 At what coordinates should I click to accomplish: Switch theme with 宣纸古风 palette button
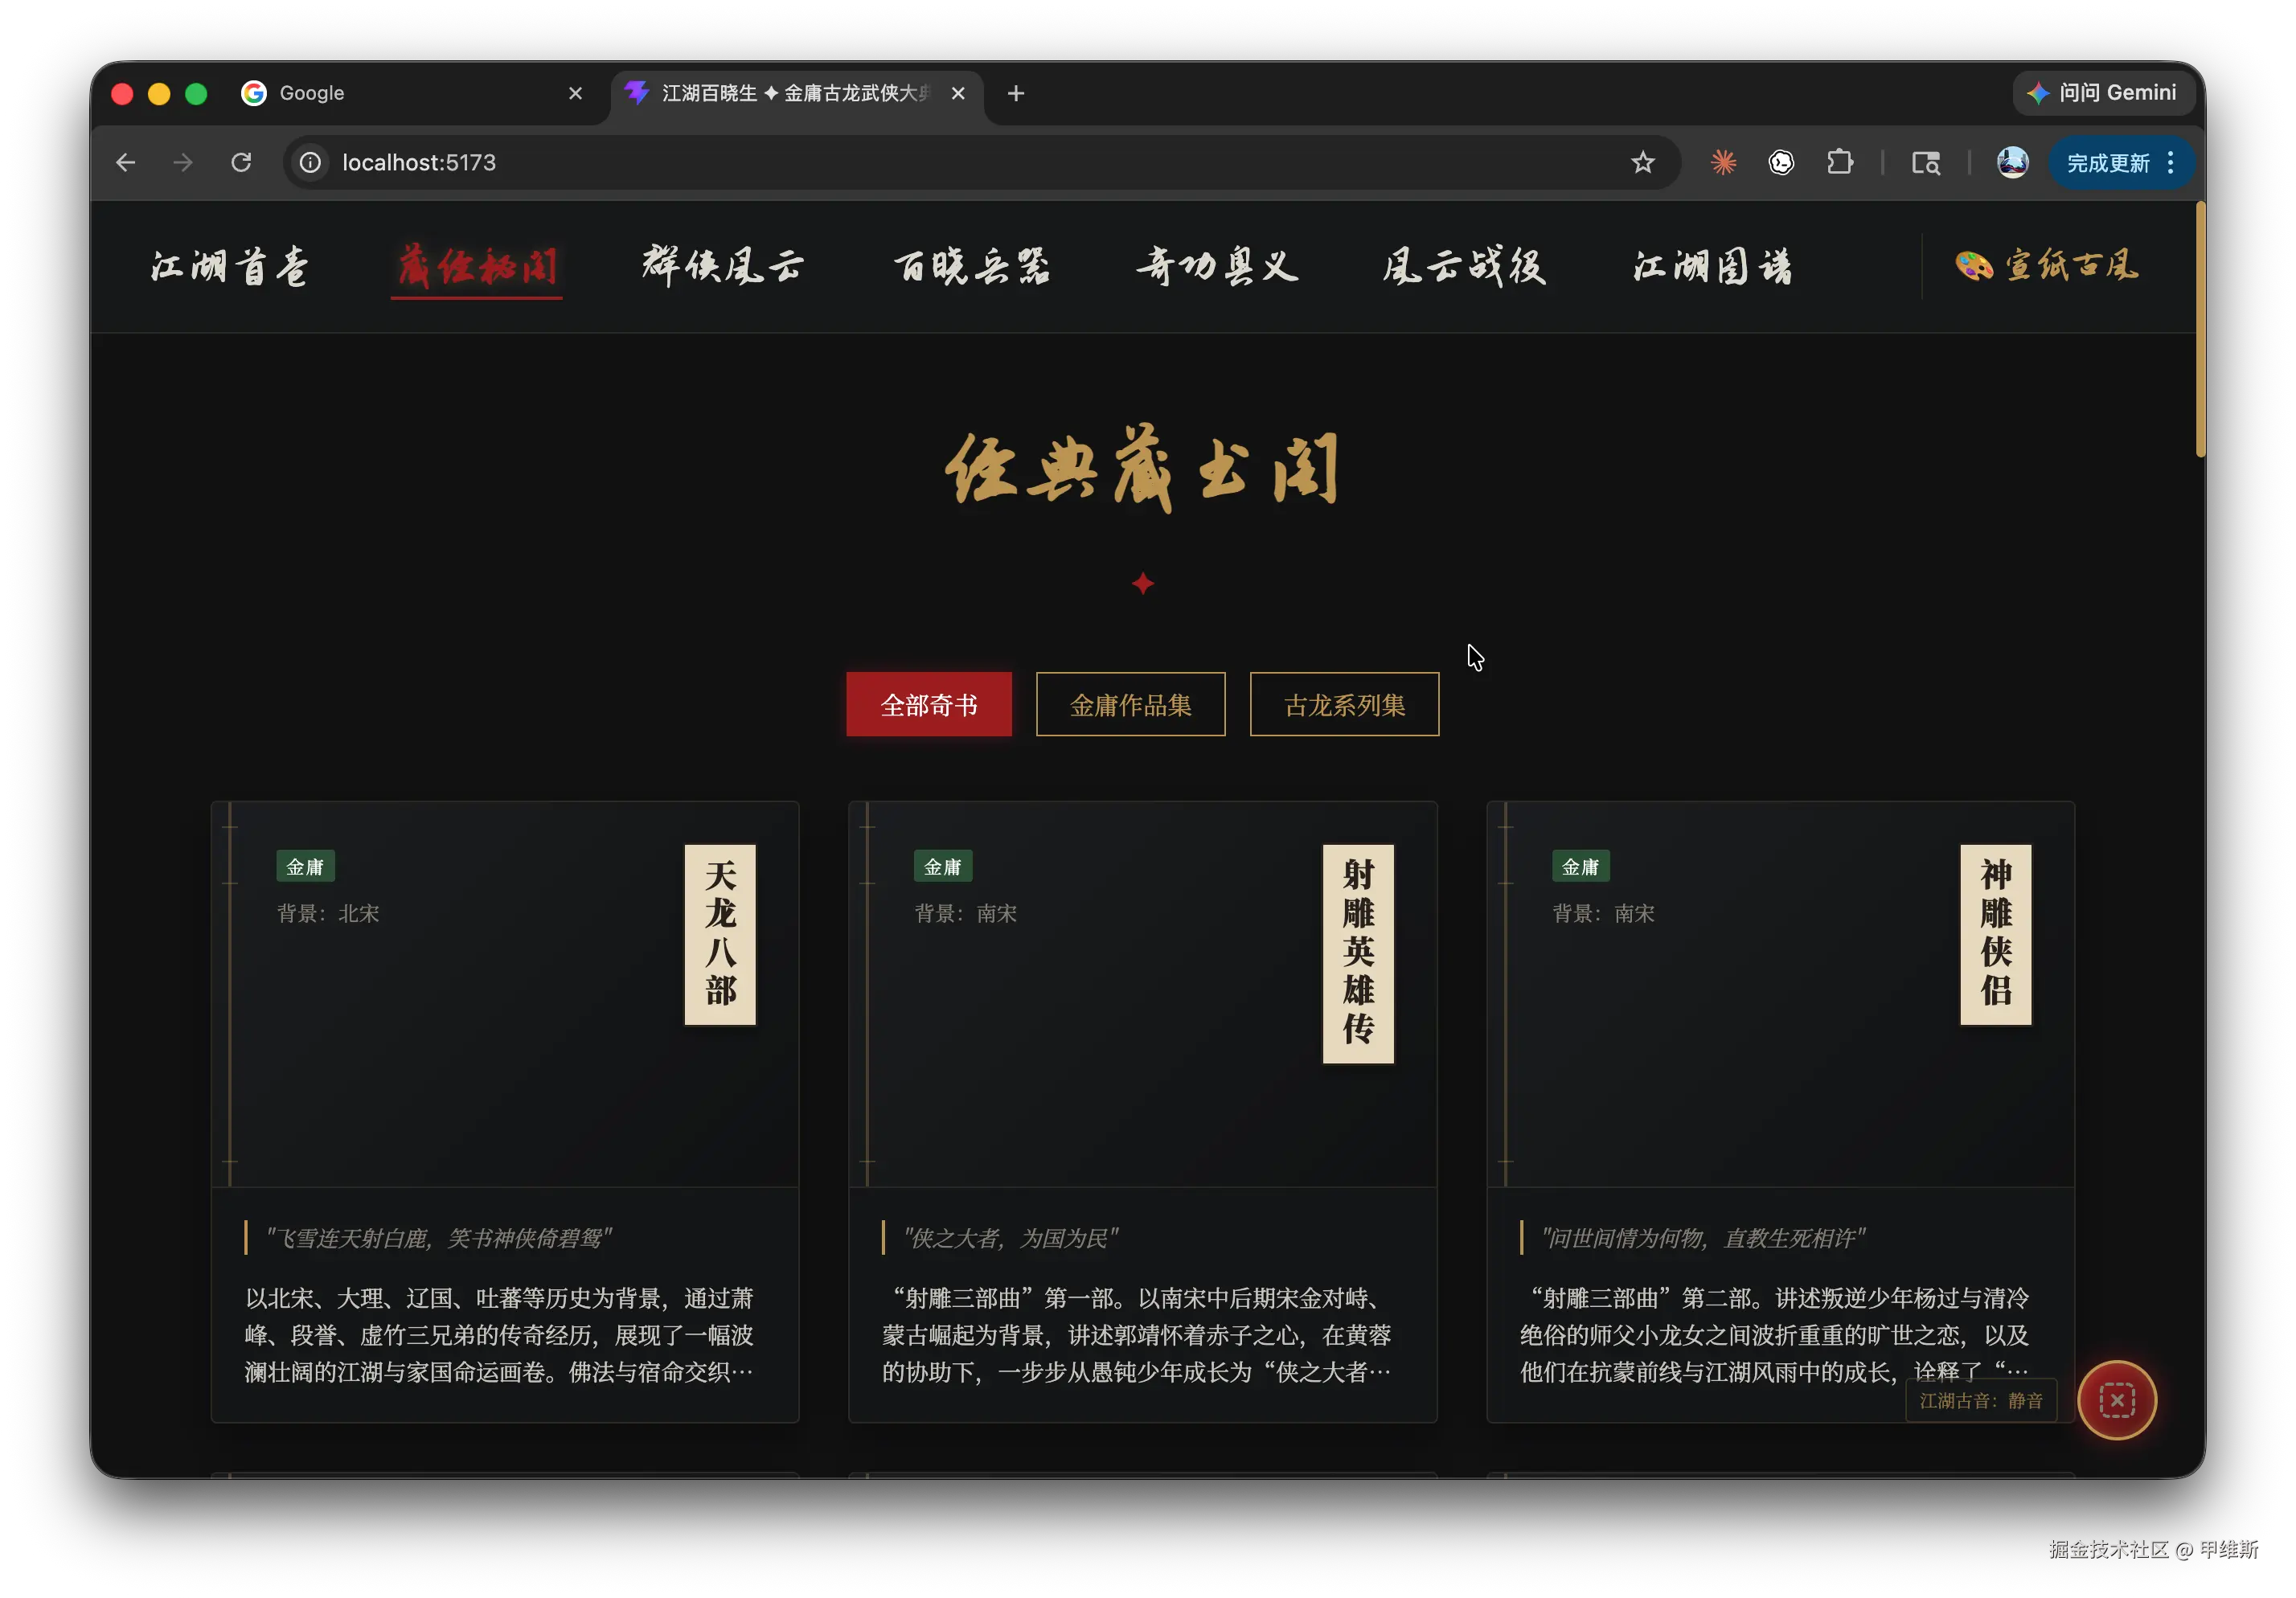pos(2046,266)
